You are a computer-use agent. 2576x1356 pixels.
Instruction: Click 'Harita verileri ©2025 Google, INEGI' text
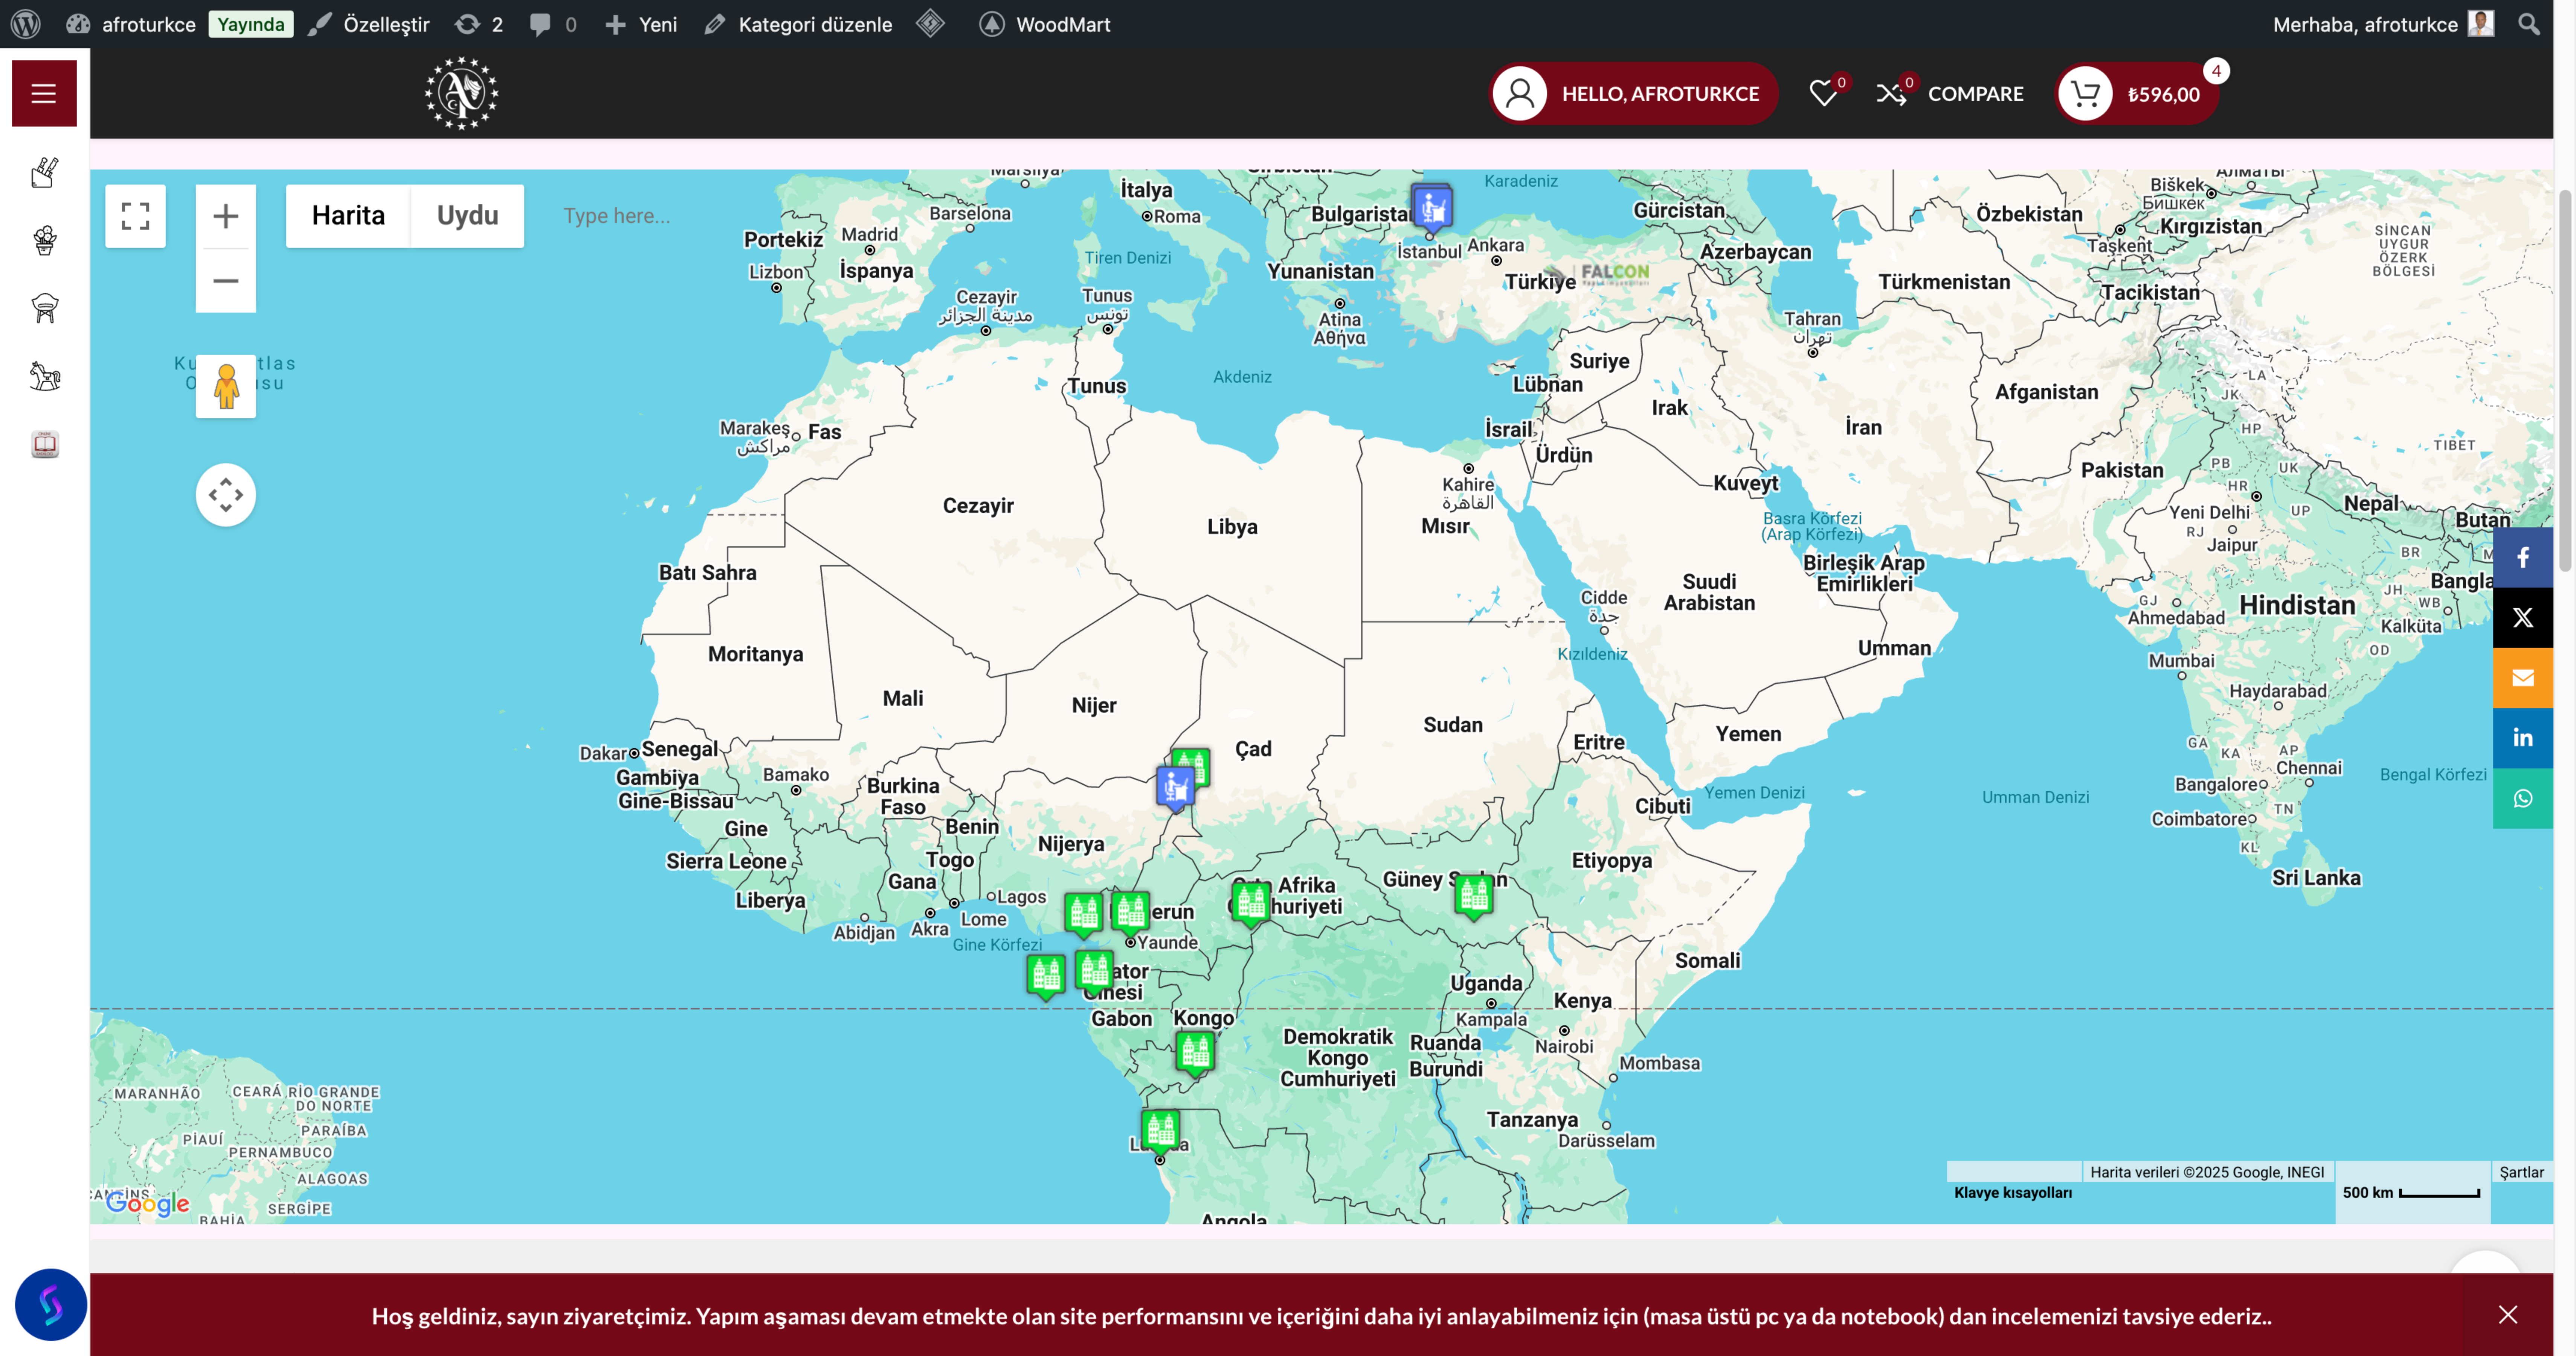click(2207, 1172)
